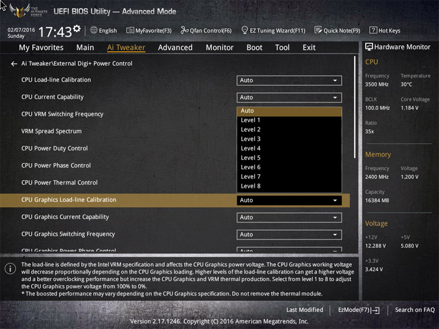Select the CPU Power Phase Control row
Image resolution: width=439 pixels, height=329 pixels.
(56, 165)
